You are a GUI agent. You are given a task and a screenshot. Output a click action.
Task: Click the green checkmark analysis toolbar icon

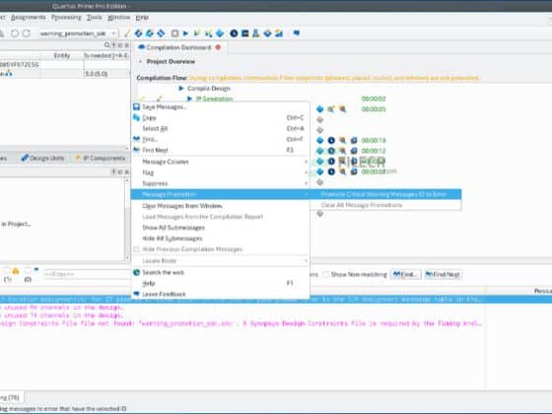(x=197, y=34)
